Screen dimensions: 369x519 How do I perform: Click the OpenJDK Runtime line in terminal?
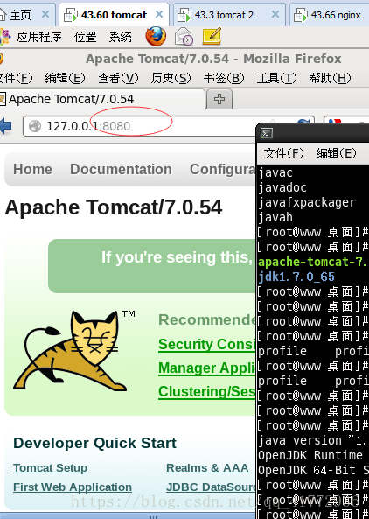[x=310, y=455]
